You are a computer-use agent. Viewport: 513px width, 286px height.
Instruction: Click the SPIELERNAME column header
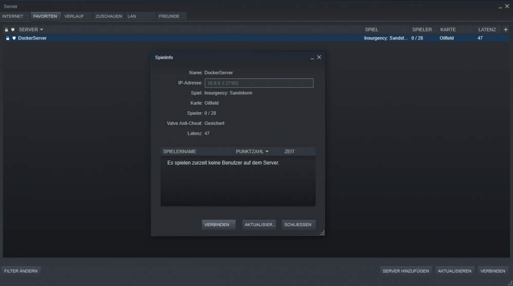click(180, 152)
